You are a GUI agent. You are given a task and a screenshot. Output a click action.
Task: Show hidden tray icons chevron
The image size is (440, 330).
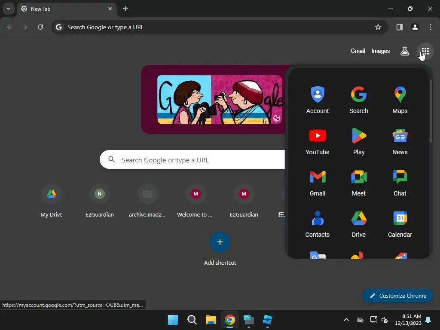click(x=346, y=320)
